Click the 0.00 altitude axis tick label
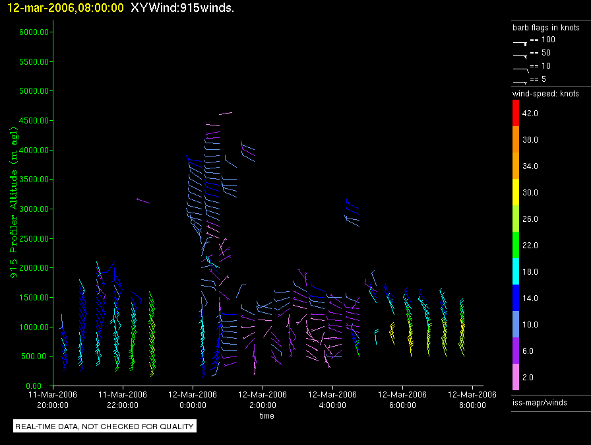The height and width of the screenshot is (445, 591). [x=34, y=386]
